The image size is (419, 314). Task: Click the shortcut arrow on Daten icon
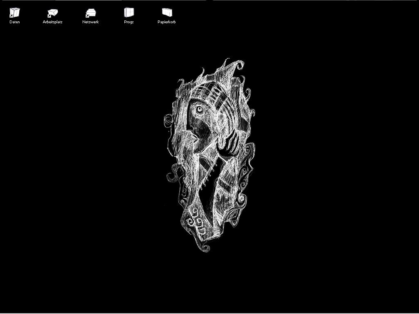(x=11, y=16)
